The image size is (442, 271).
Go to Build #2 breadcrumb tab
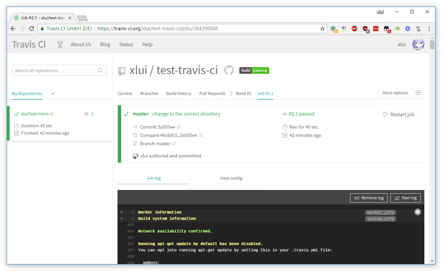click(243, 93)
